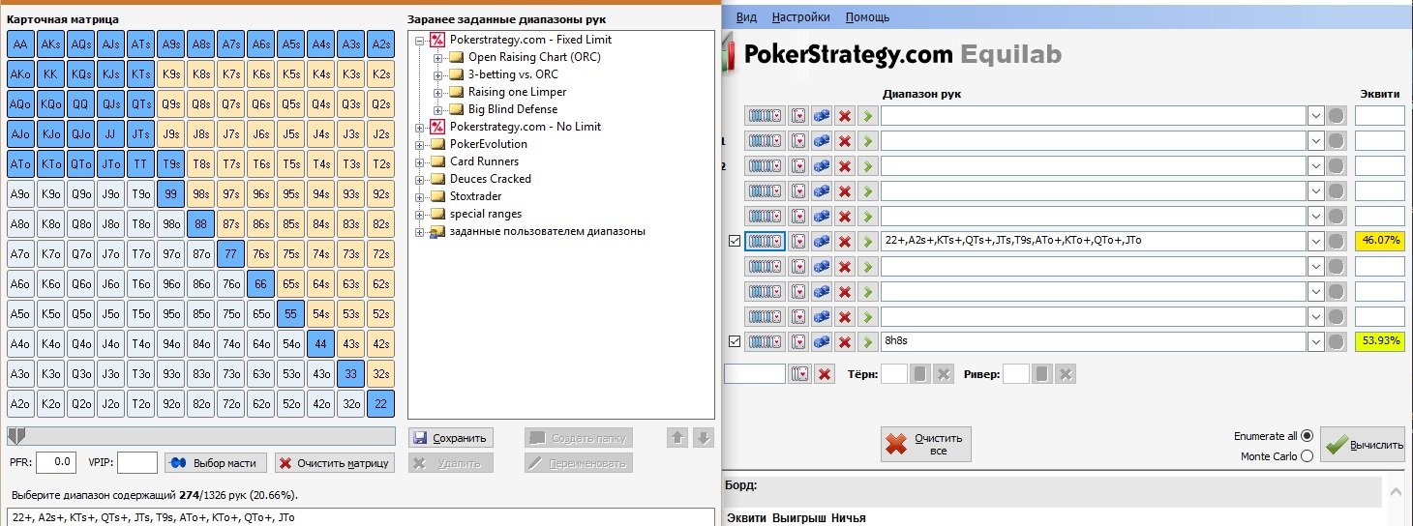Click gray circle icon next to 46.07% equity

click(x=1338, y=241)
